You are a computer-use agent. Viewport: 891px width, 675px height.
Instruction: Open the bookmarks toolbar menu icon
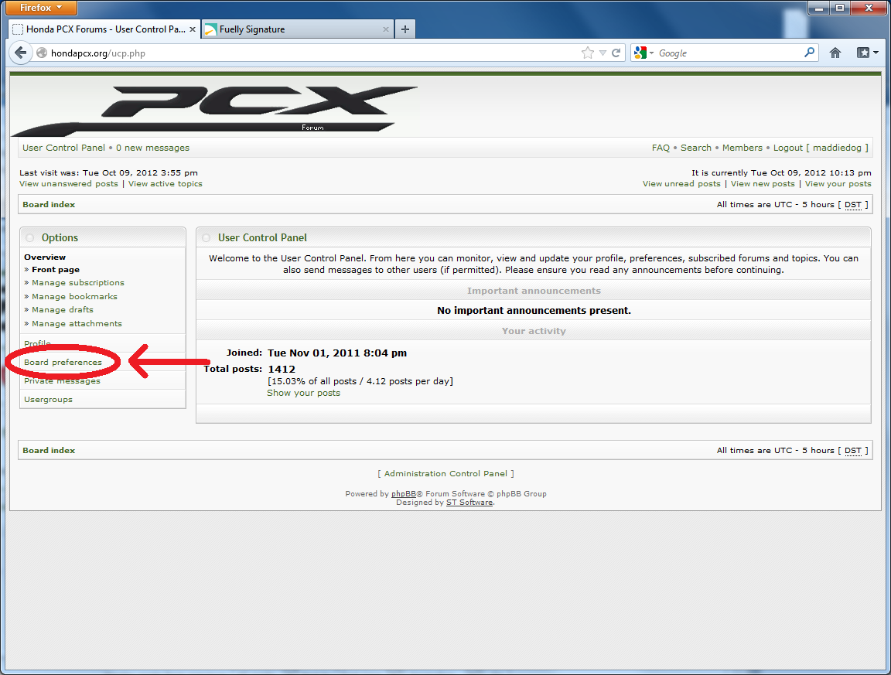pos(866,53)
